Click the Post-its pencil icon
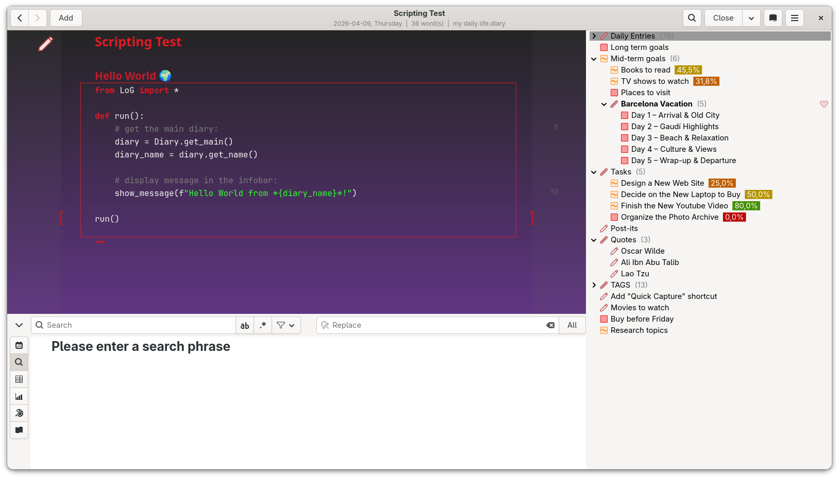This screenshot has height=478, width=839. coord(604,228)
